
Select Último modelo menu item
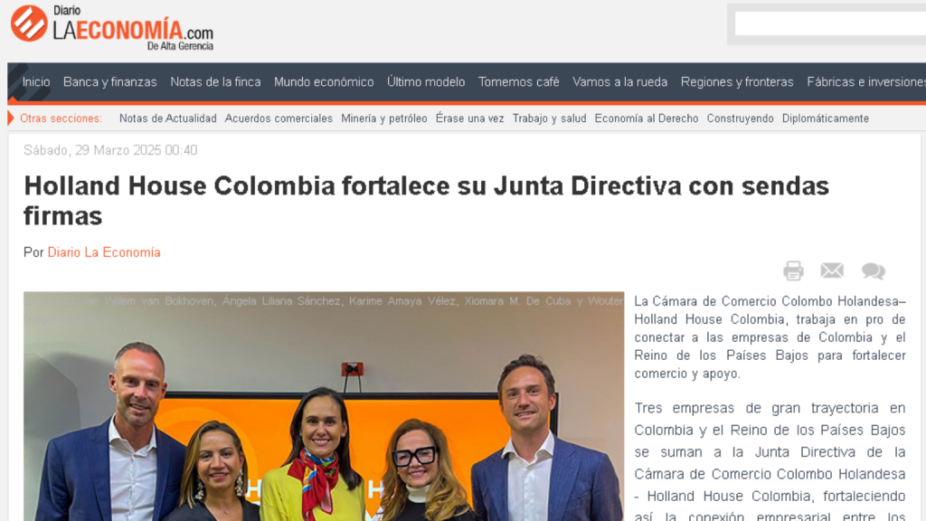(426, 82)
